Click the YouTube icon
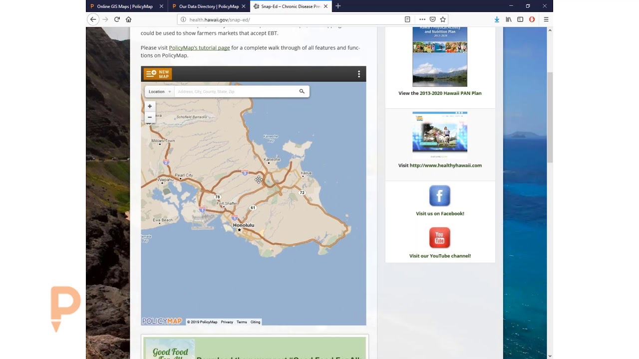The height and width of the screenshot is (359, 639). tap(440, 238)
